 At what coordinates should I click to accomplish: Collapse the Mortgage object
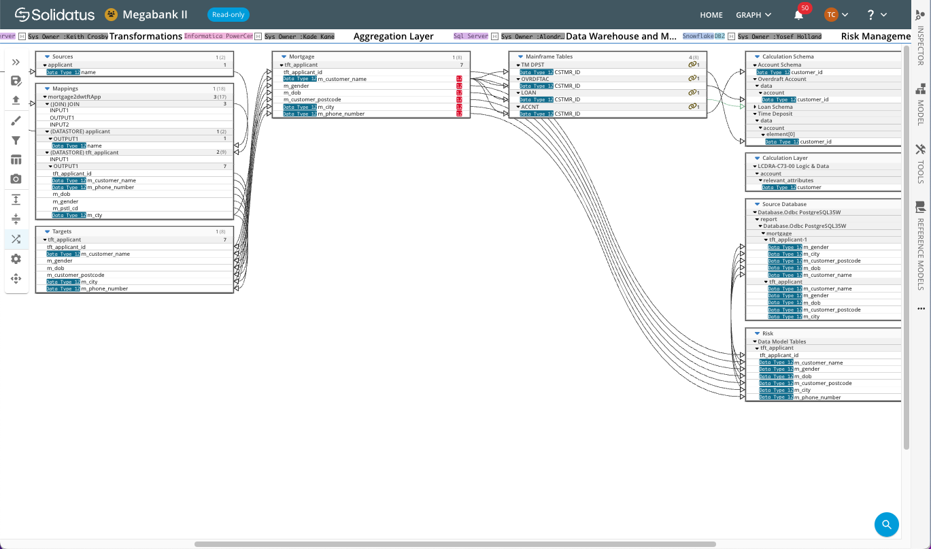[x=284, y=56]
